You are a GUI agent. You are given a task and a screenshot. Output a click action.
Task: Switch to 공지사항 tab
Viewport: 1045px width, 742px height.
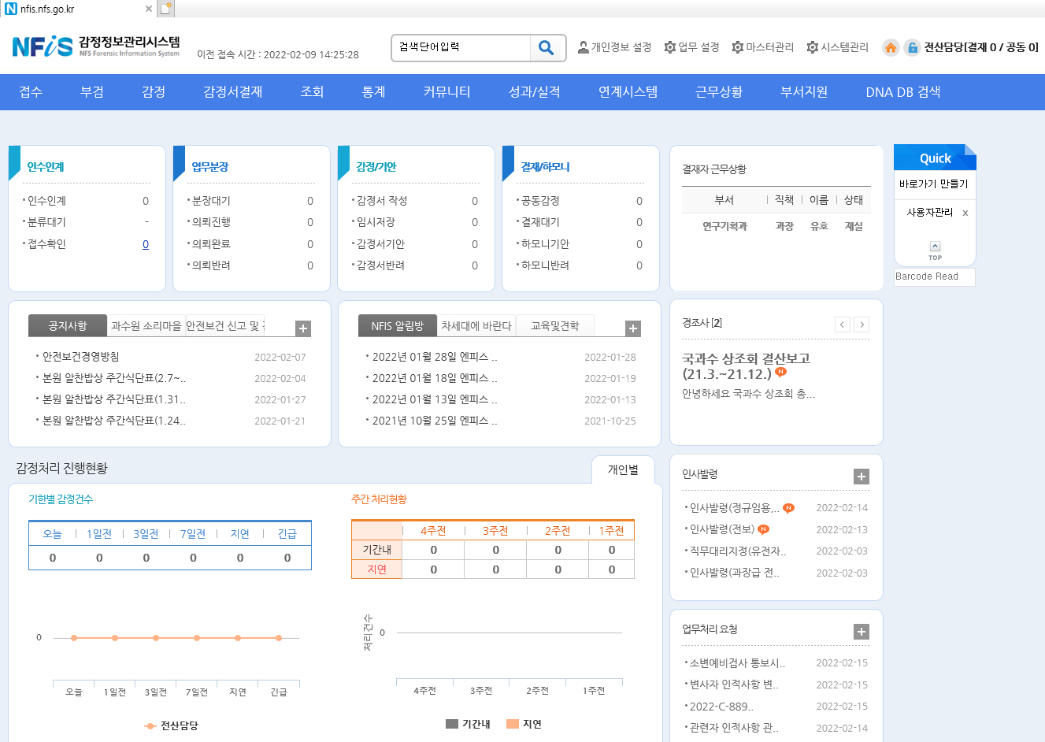[x=67, y=325]
